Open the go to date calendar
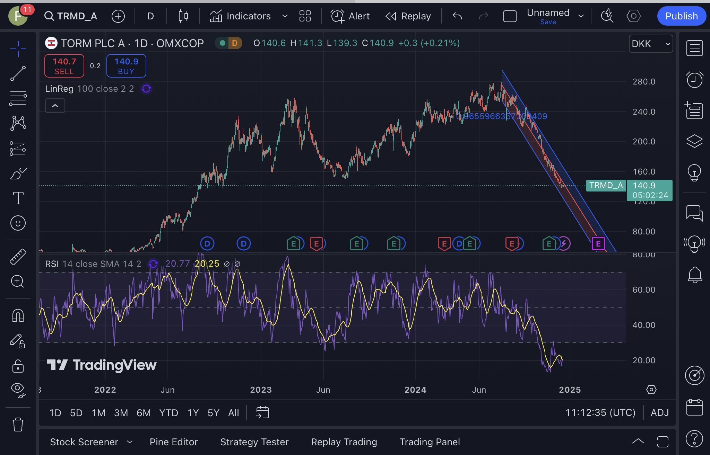This screenshot has height=455, width=710. click(262, 412)
